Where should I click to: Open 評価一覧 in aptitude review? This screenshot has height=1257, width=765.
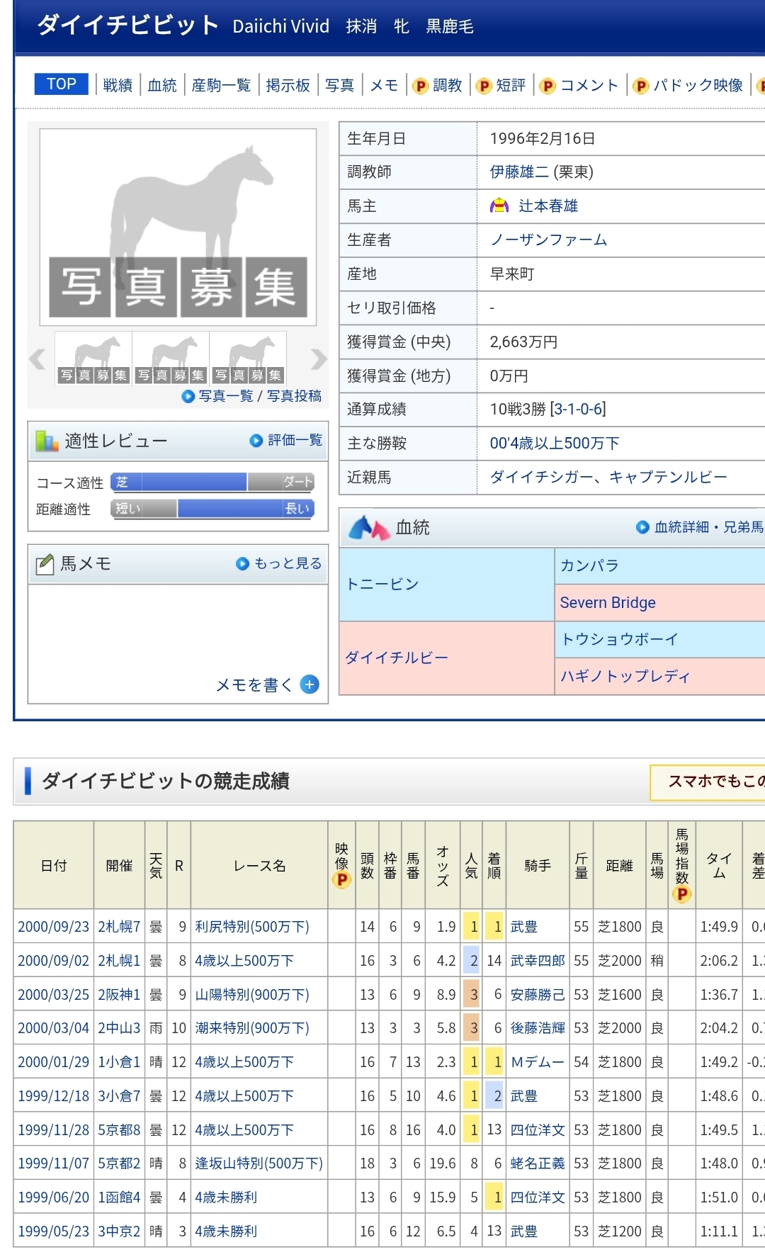click(287, 440)
